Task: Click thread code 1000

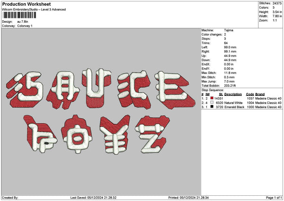Action: click(x=250, y=107)
